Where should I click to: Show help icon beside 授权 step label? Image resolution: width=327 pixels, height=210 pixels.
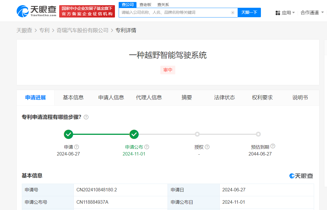coord(207,147)
